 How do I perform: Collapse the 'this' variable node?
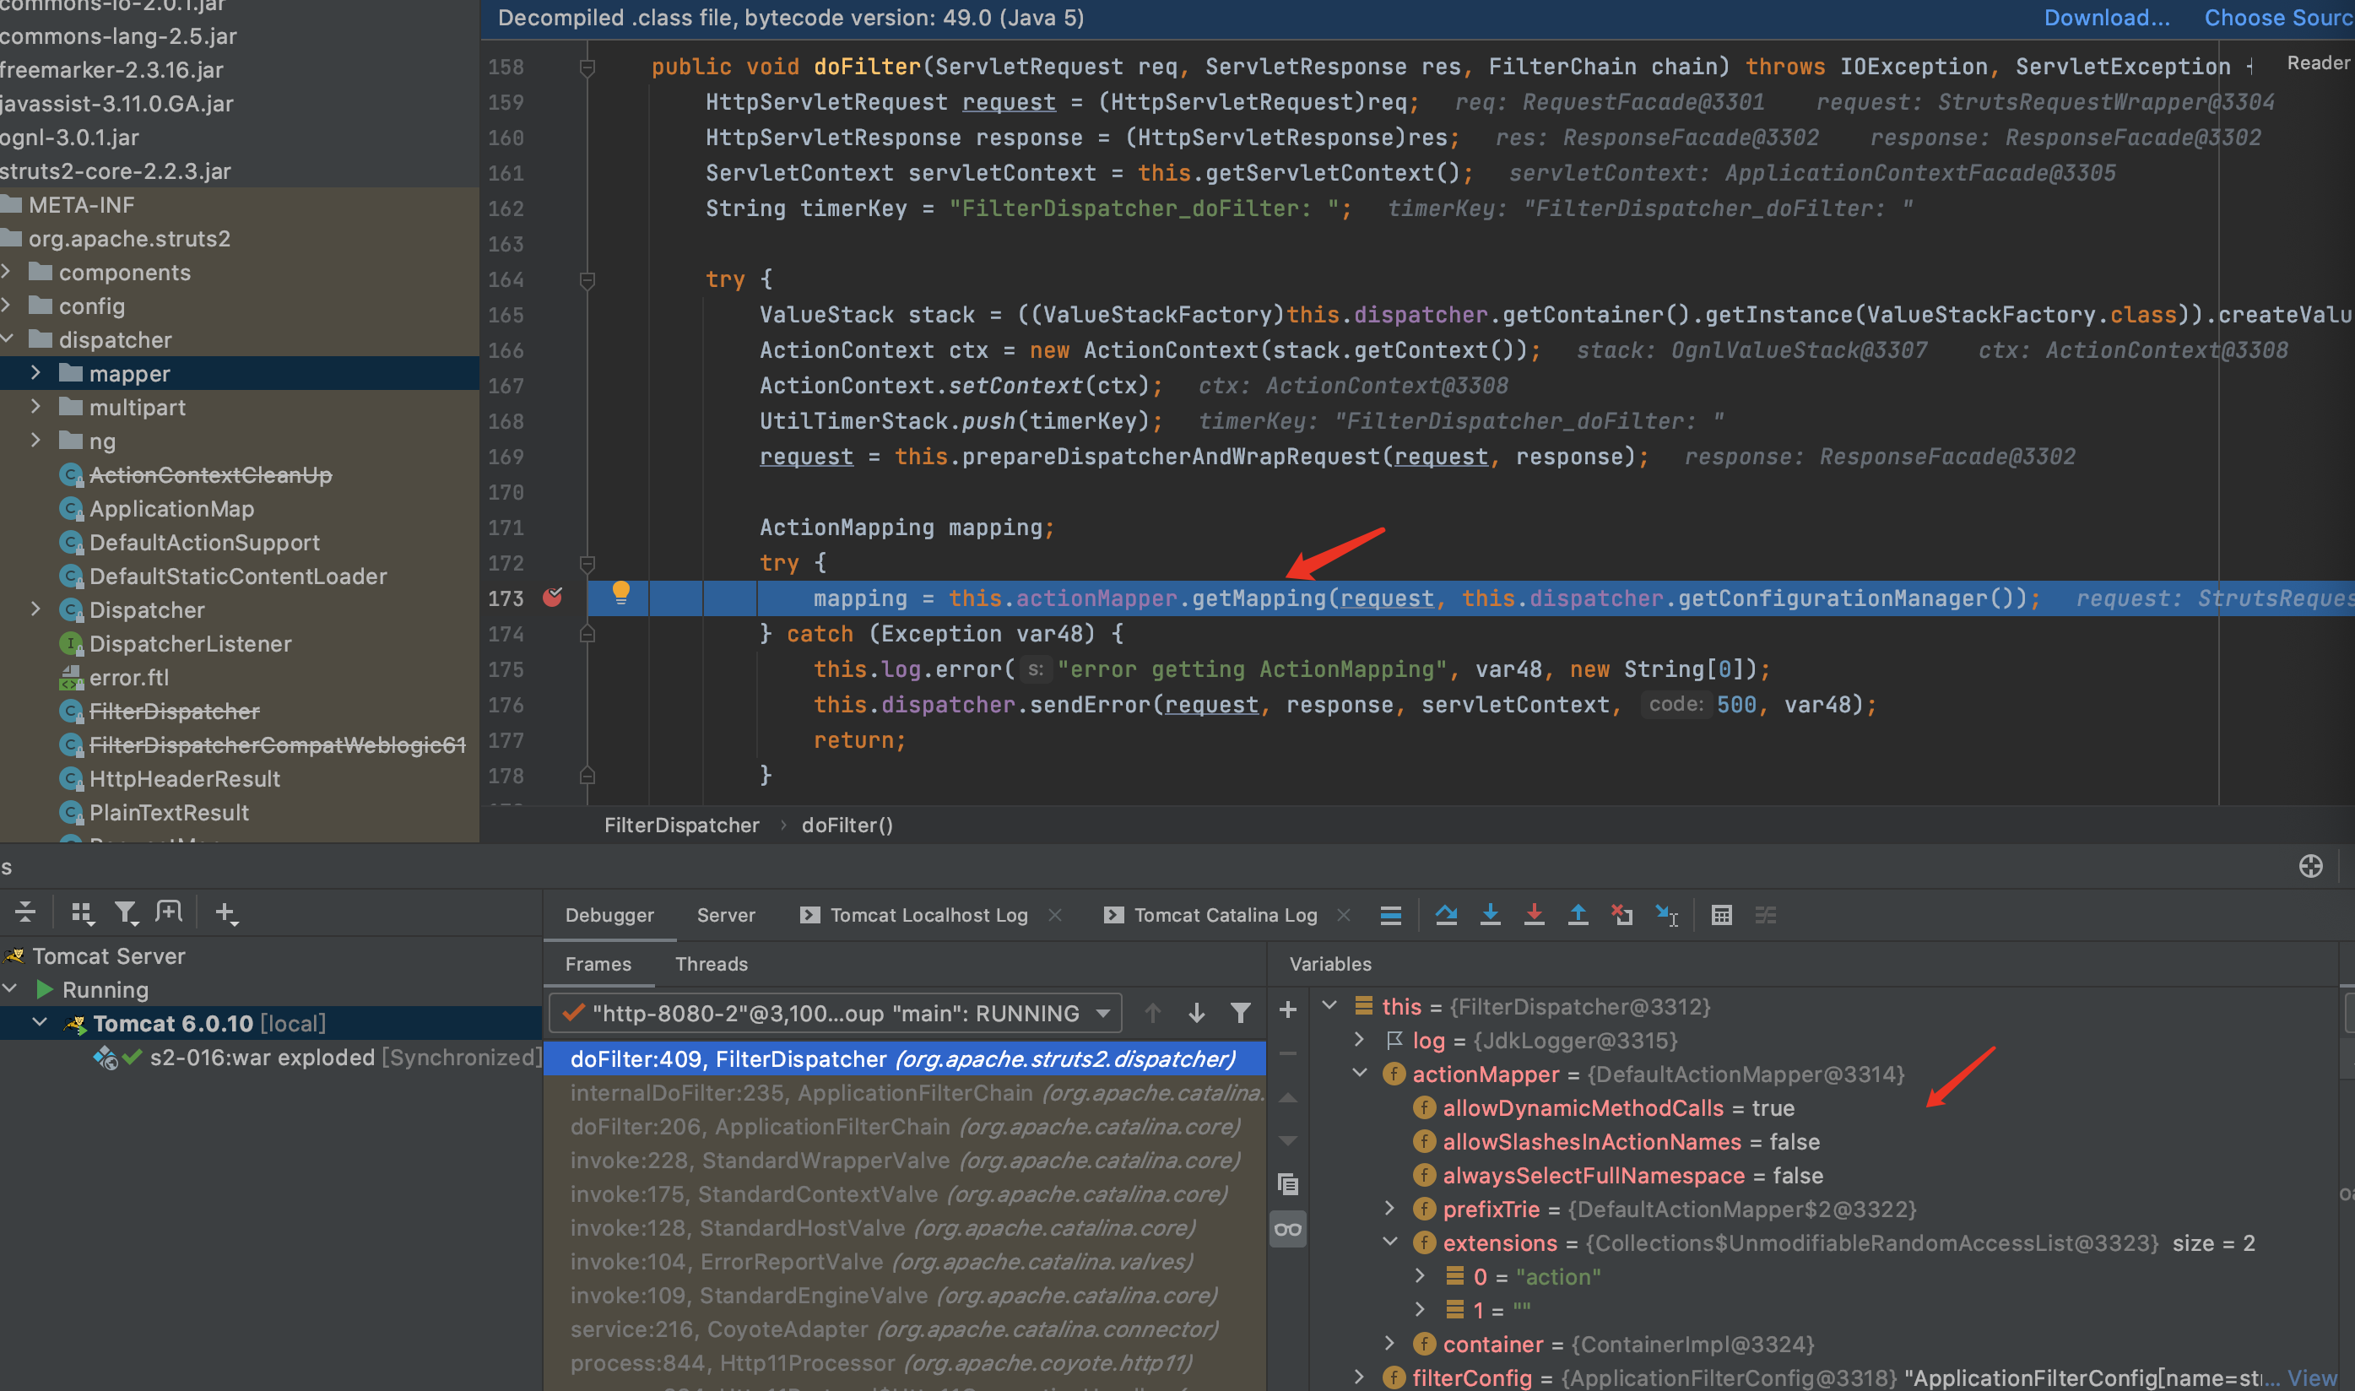[1329, 1006]
